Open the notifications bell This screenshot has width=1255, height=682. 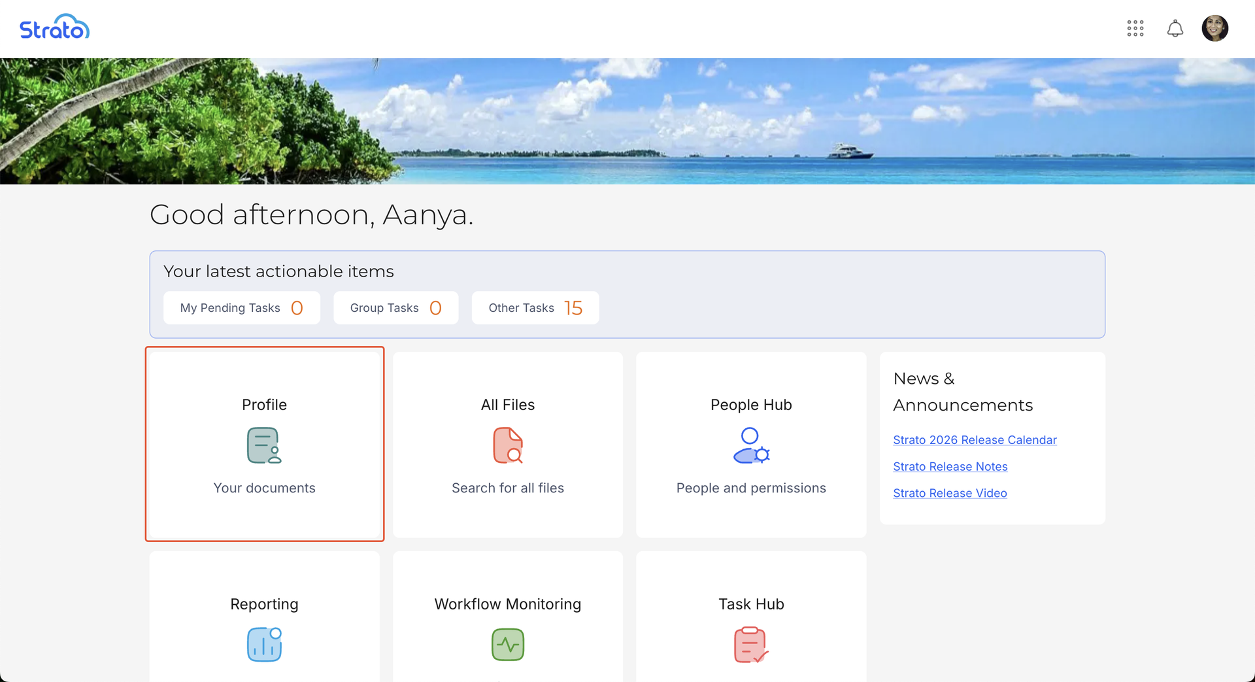tap(1175, 28)
